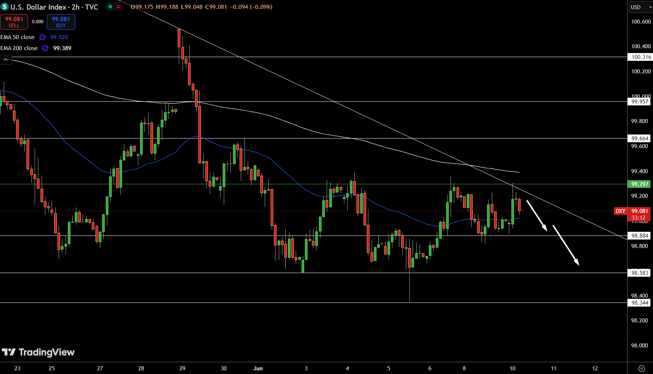The image size is (653, 374).
Task: Click date 5 on the time axis
Action: click(389, 368)
